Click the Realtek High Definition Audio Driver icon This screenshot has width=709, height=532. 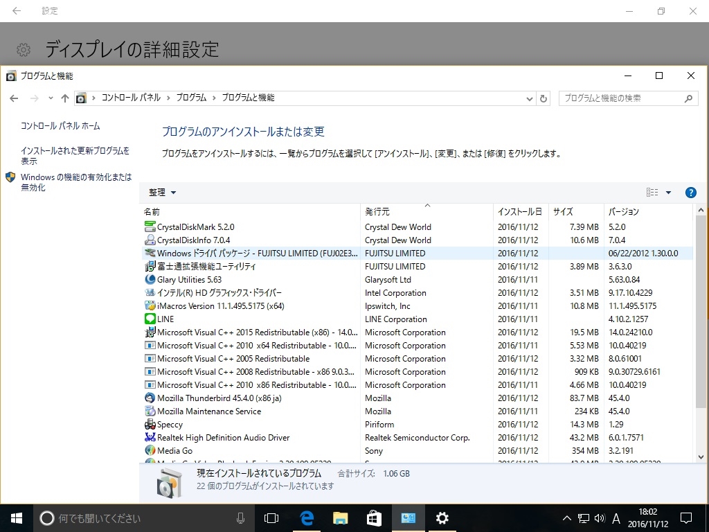tap(150, 437)
